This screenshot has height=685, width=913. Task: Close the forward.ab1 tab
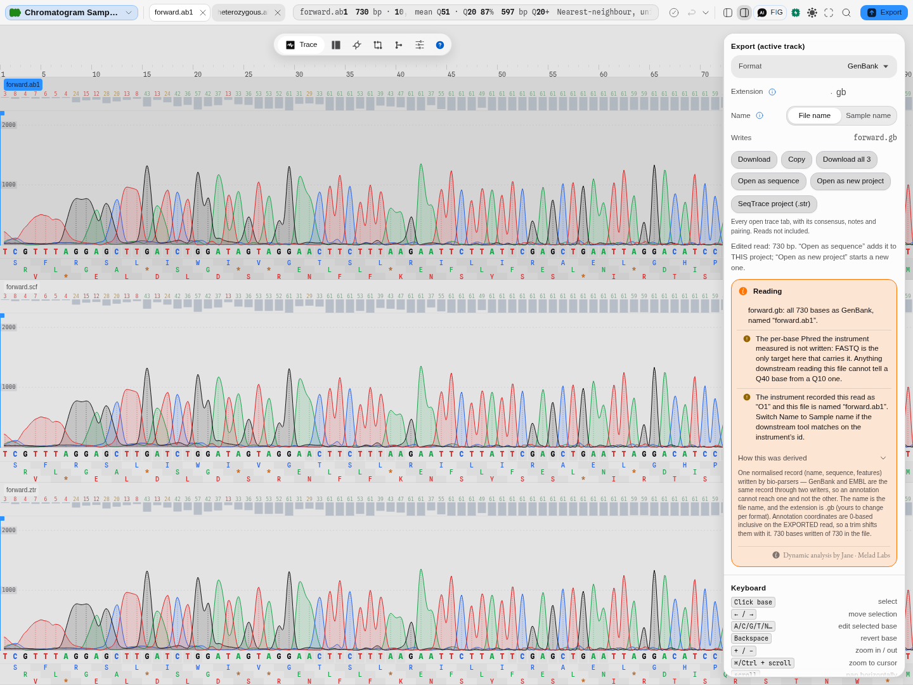coord(203,13)
